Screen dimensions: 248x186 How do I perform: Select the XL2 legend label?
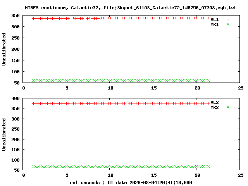coord(214,102)
